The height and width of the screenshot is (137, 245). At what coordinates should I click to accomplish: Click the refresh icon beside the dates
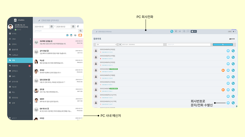point(78,26)
